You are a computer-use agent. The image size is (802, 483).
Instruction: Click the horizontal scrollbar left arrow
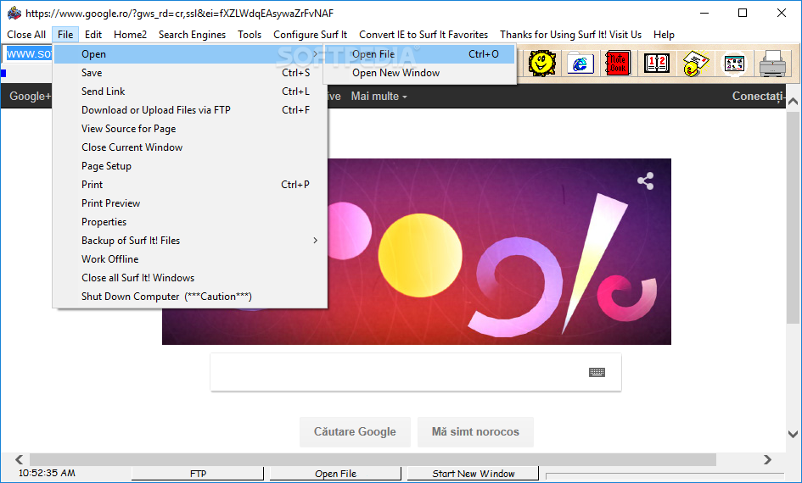click(20, 459)
